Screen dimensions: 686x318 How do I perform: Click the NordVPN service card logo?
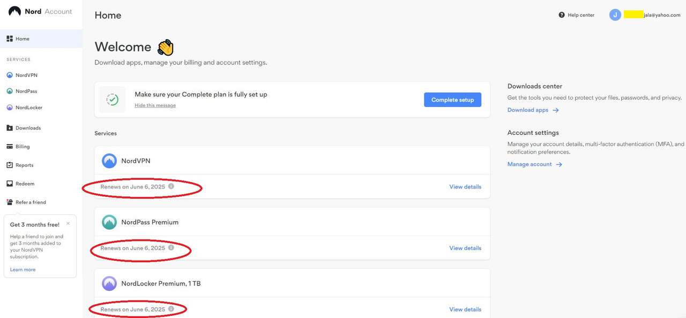pyautogui.click(x=109, y=161)
